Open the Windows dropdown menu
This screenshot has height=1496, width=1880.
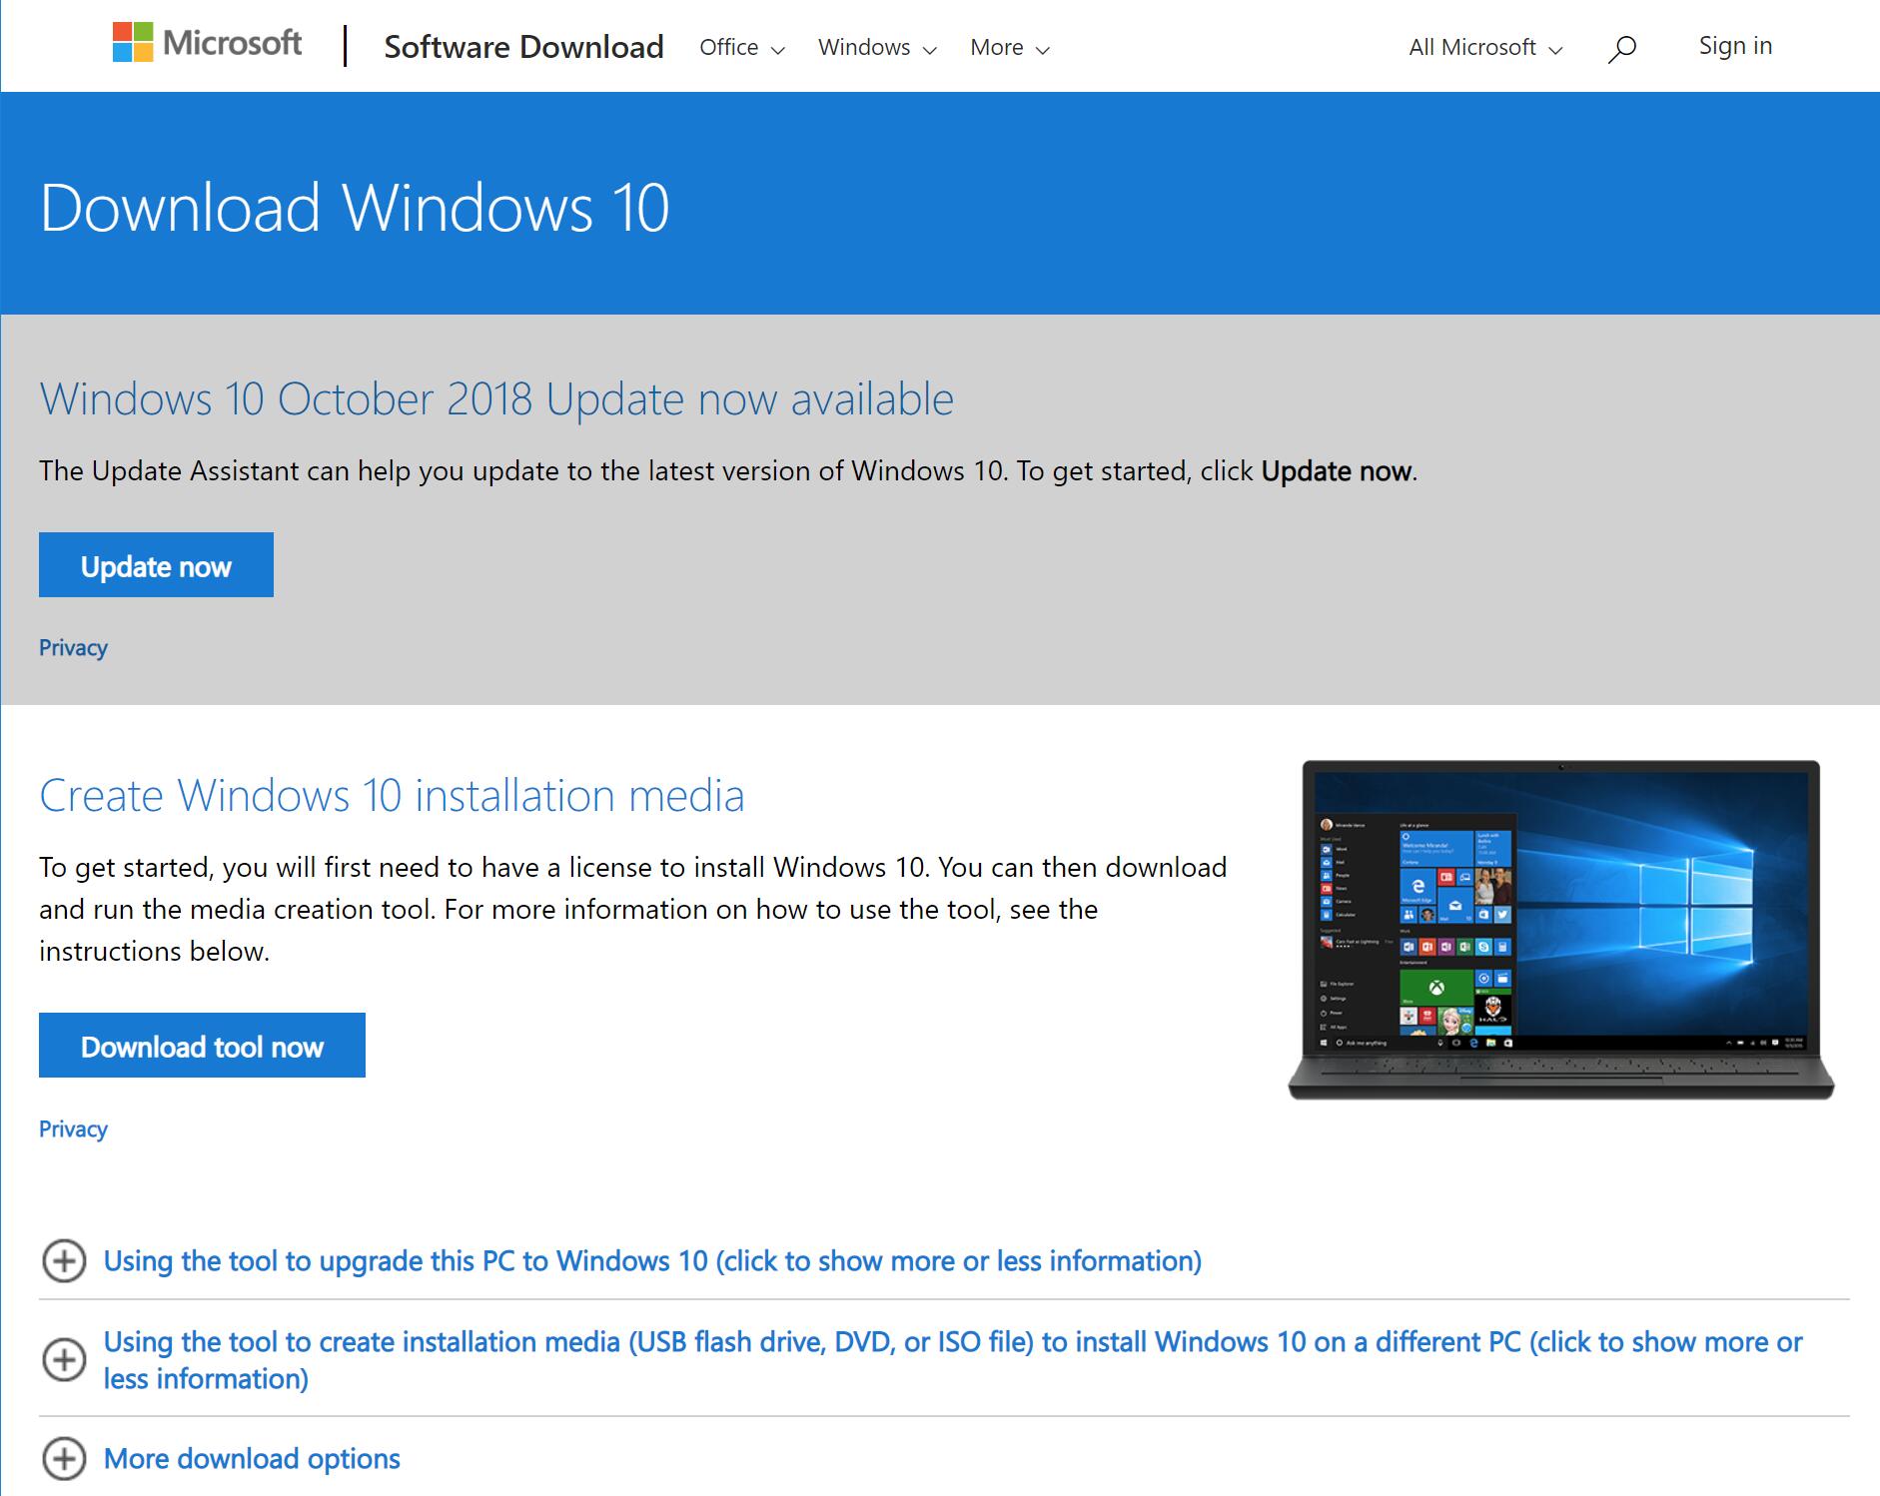[877, 47]
